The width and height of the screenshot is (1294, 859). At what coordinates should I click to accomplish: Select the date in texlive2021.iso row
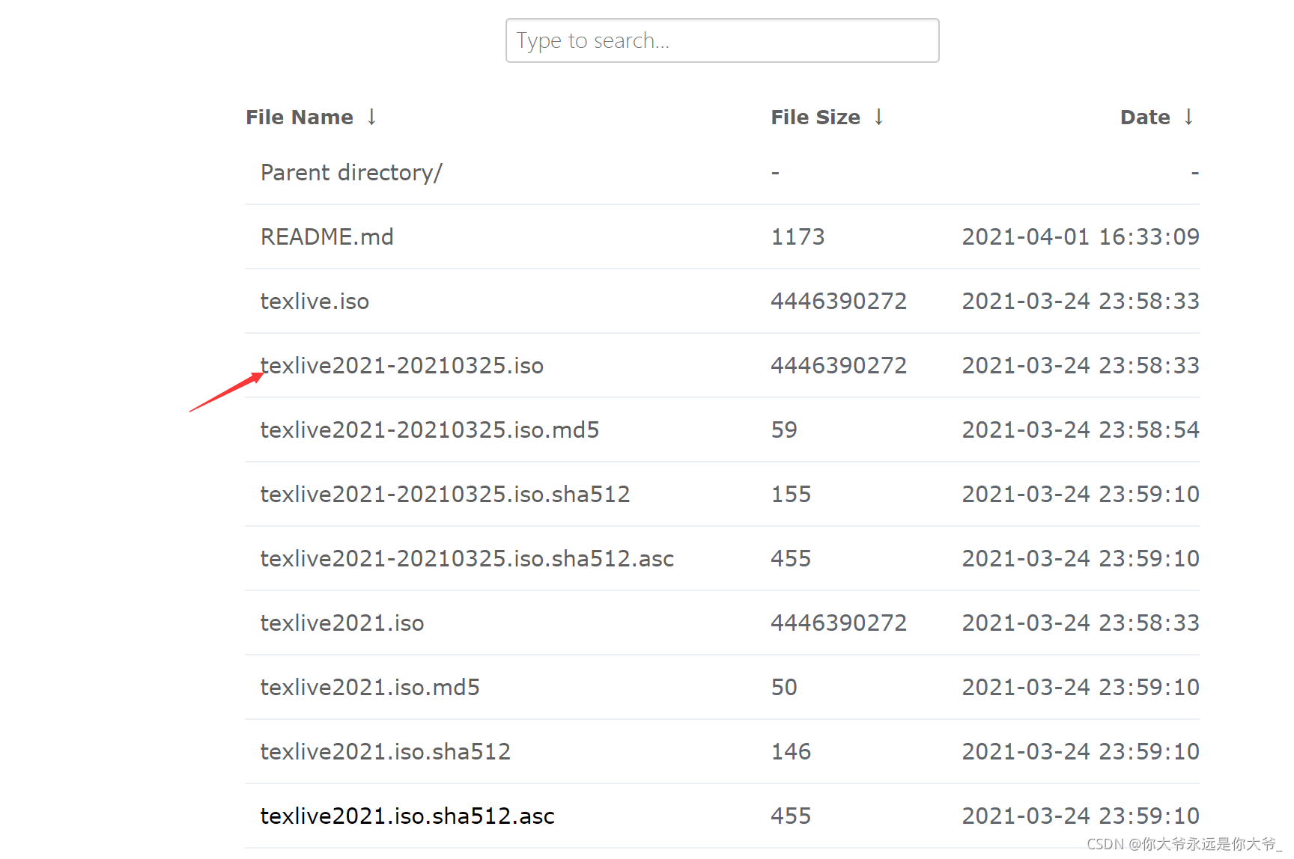(1081, 623)
